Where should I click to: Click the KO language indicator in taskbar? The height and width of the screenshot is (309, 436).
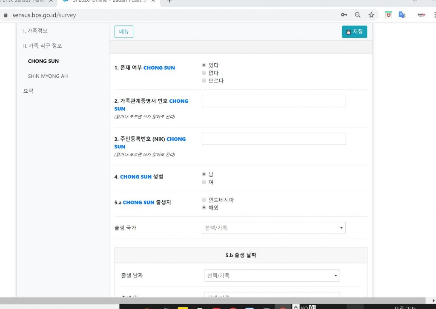click(304, 307)
